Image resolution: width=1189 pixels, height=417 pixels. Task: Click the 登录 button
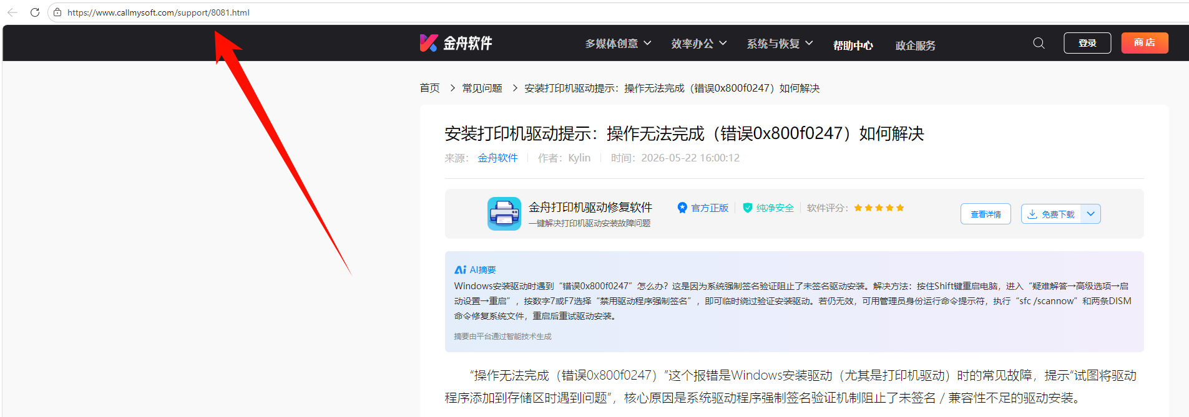pos(1087,43)
